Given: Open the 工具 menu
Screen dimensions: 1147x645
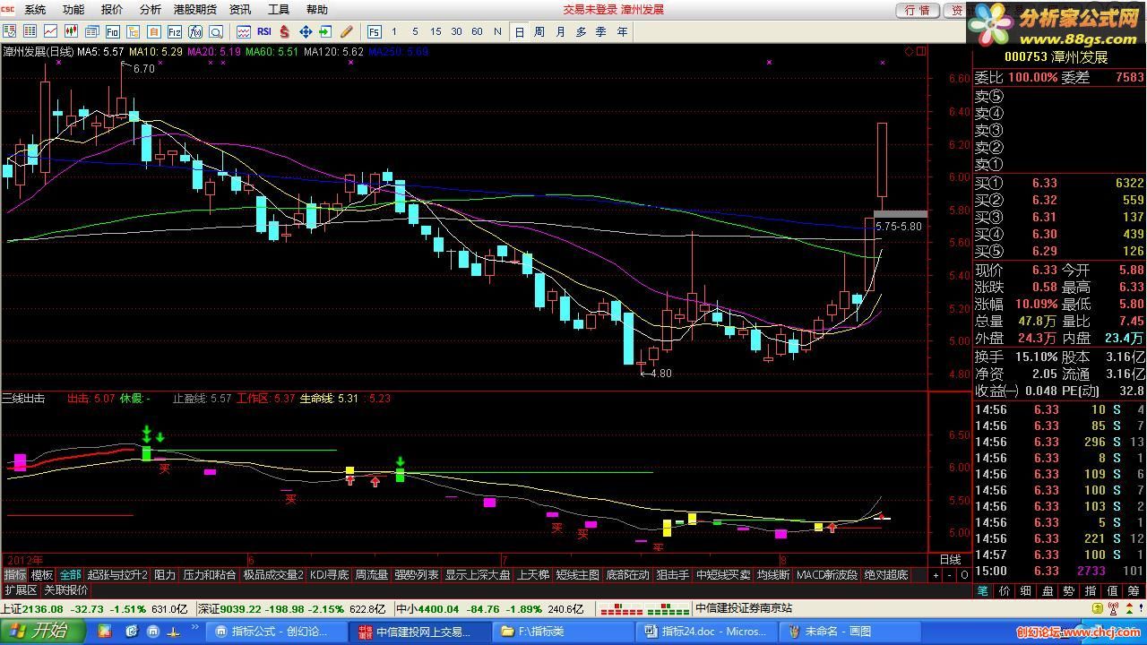Looking at the screenshot, I should point(279,10).
